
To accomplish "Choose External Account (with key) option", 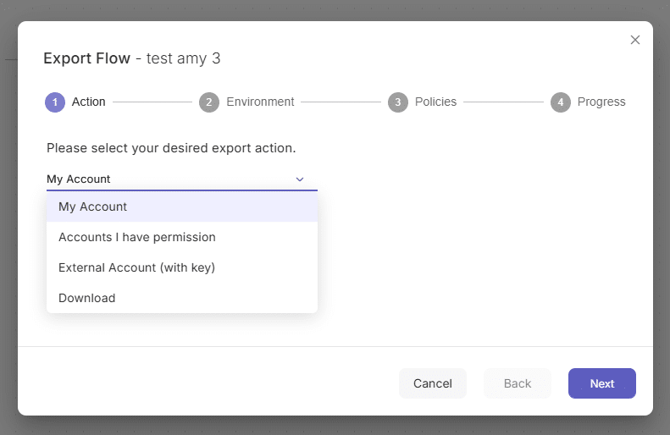I will point(182,267).
